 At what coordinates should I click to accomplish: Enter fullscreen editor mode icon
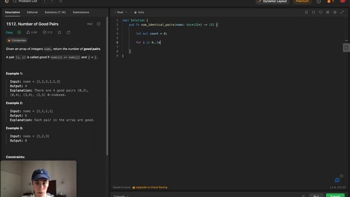point(342,12)
